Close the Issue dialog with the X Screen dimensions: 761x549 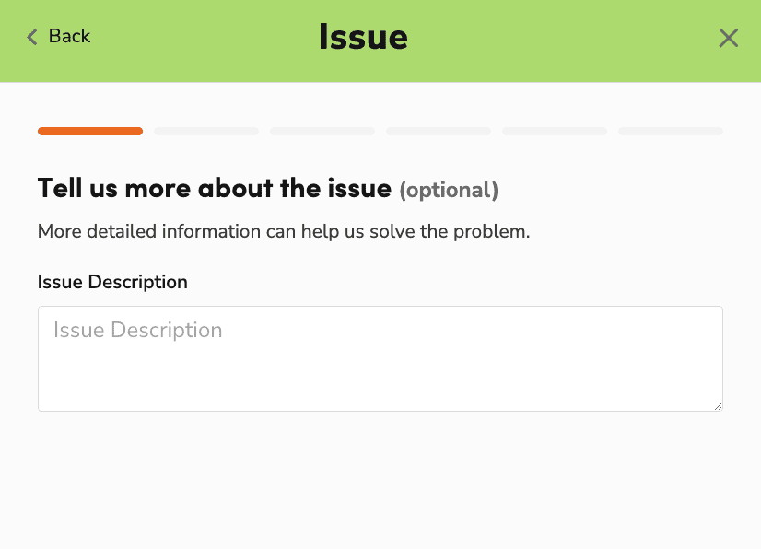728,38
